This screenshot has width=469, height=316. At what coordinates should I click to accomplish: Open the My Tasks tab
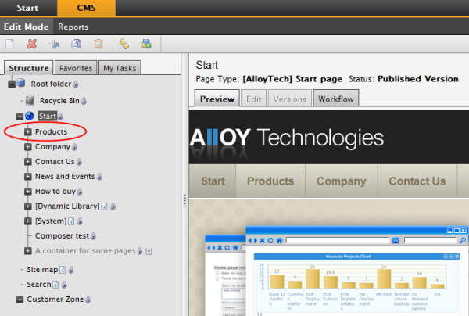click(x=120, y=68)
